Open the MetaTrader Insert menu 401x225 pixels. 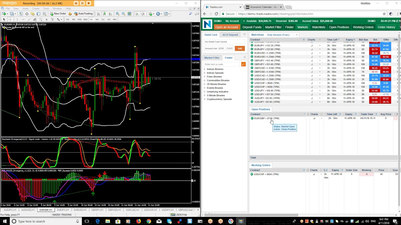(25, 8)
